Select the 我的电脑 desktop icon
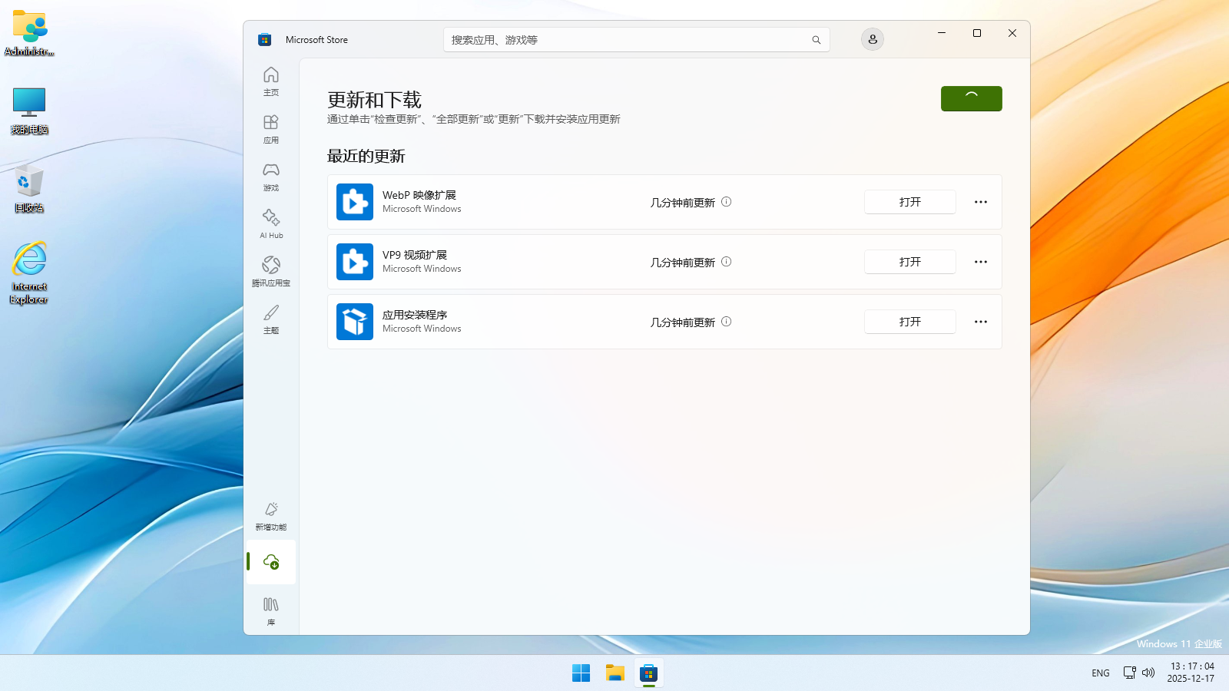 click(29, 111)
